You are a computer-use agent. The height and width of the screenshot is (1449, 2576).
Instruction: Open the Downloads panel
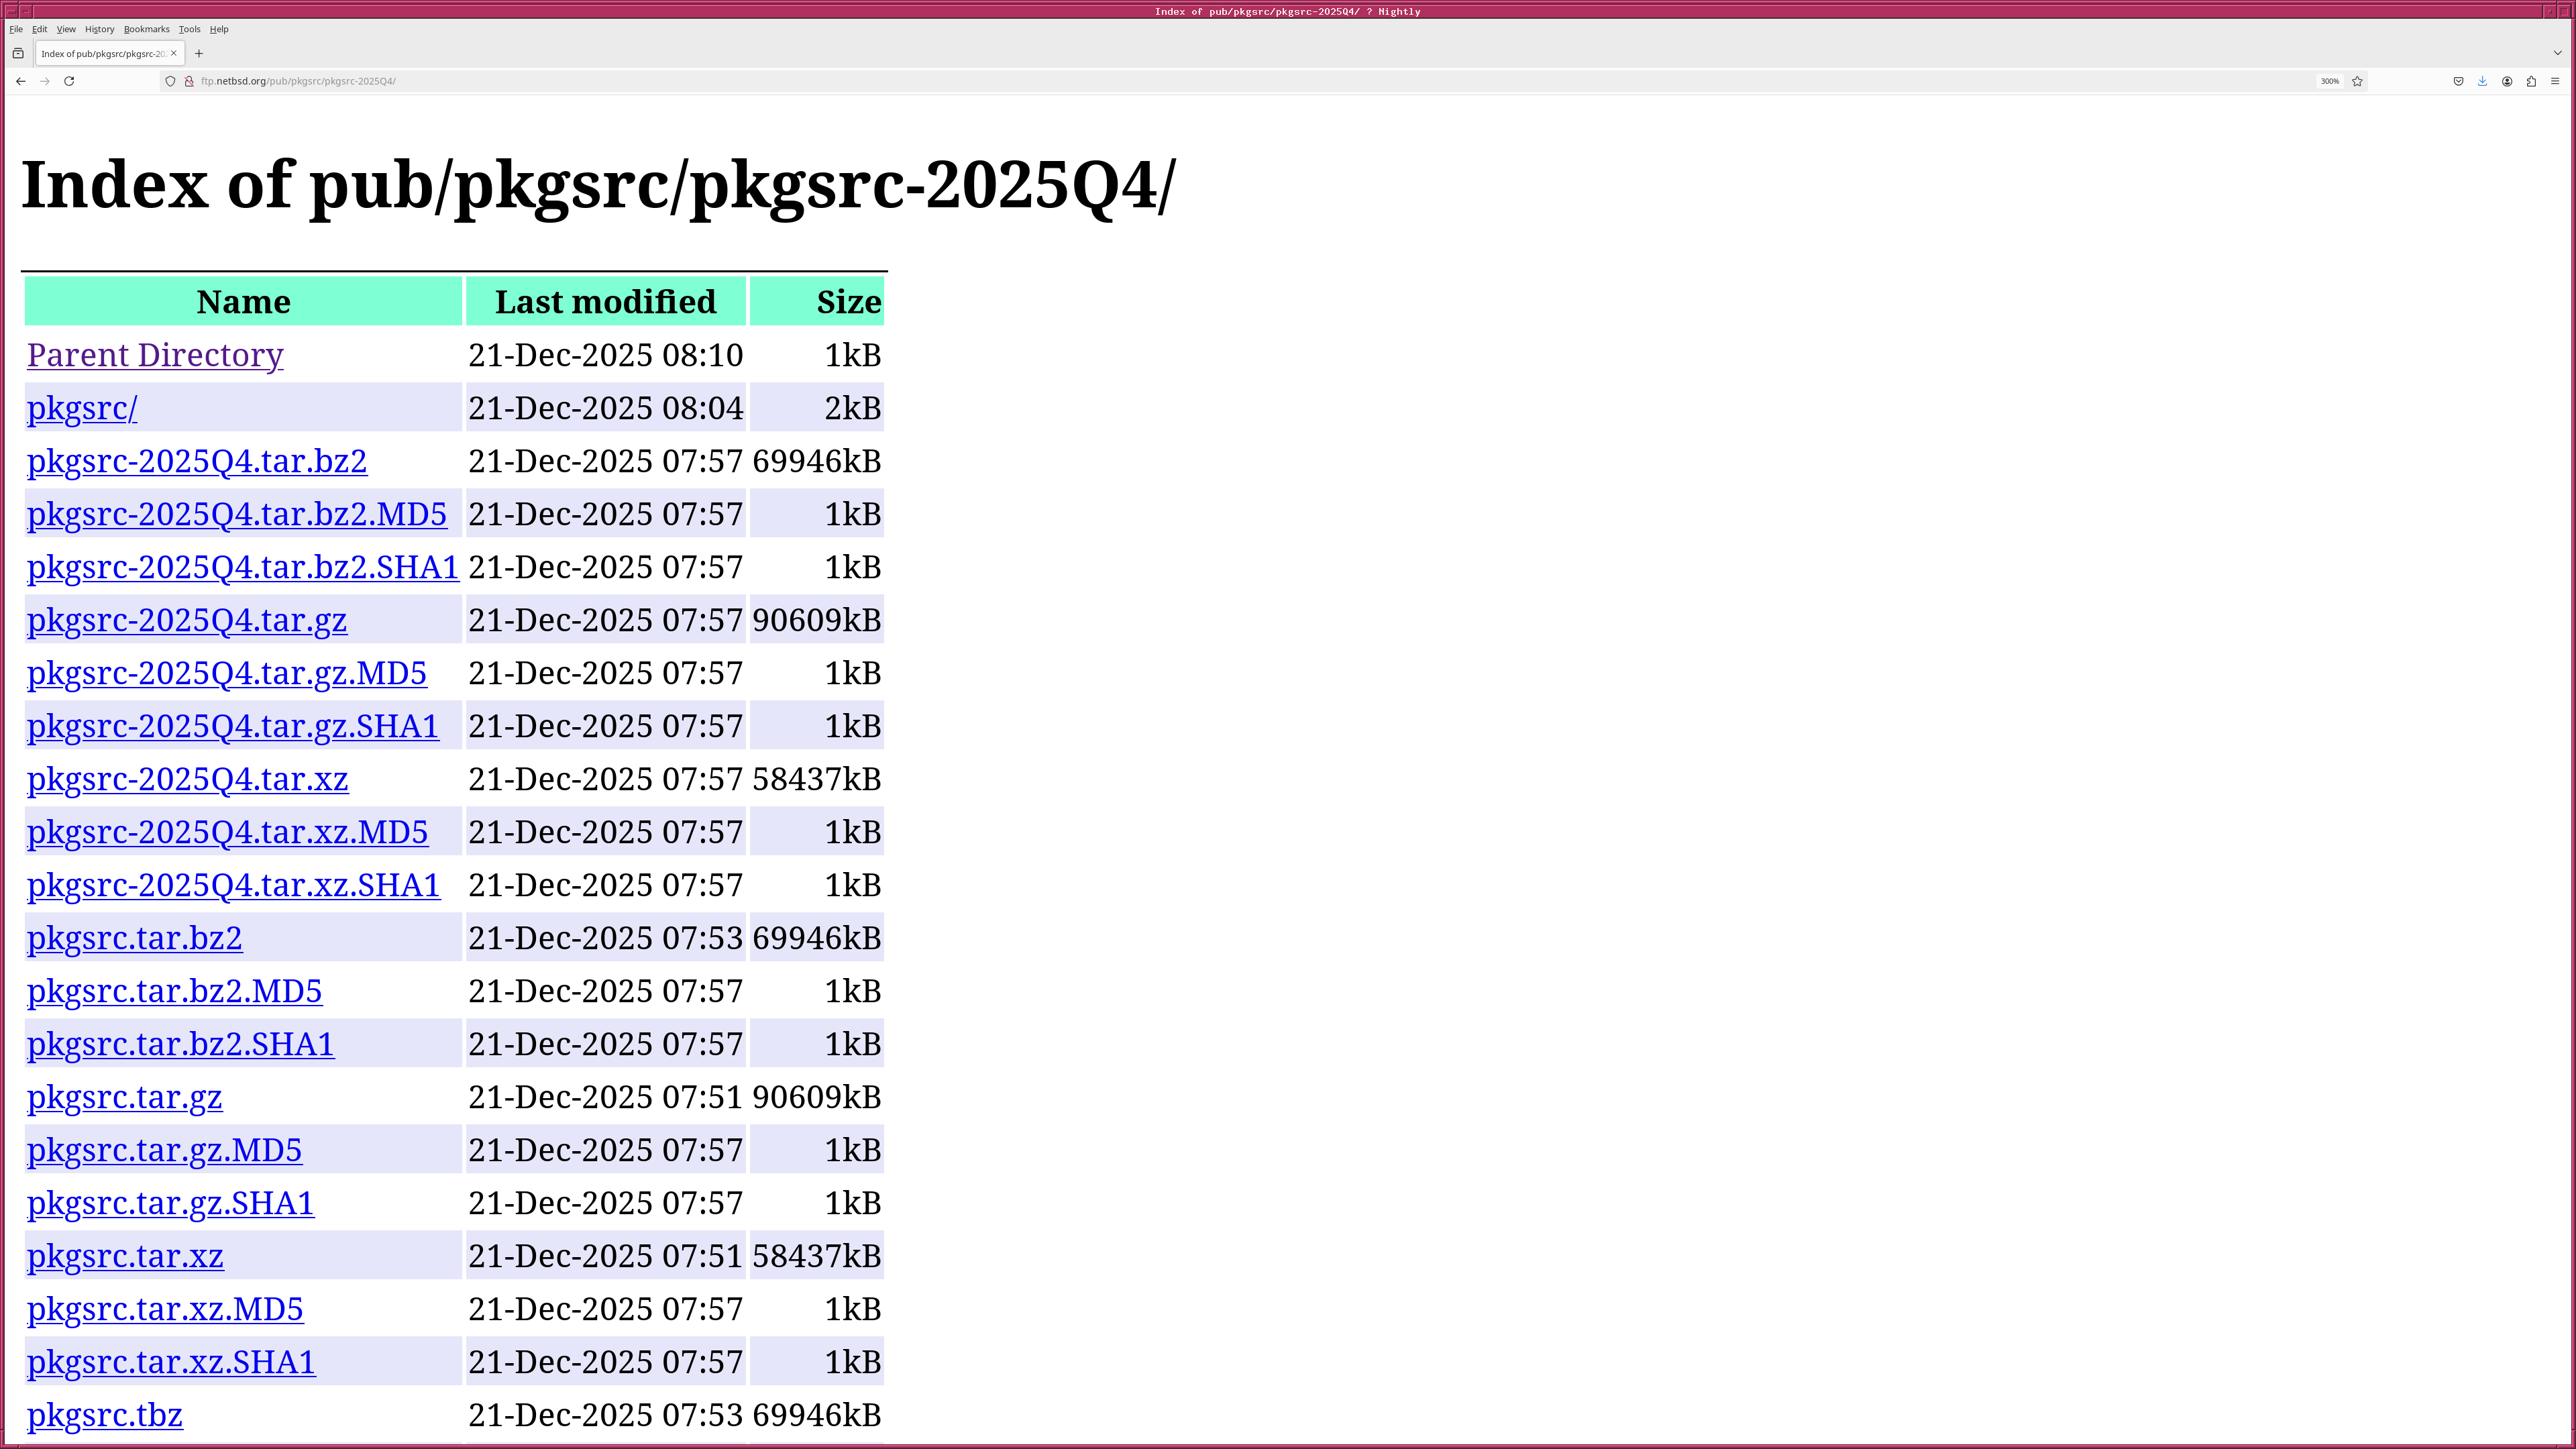pyautogui.click(x=2482, y=81)
